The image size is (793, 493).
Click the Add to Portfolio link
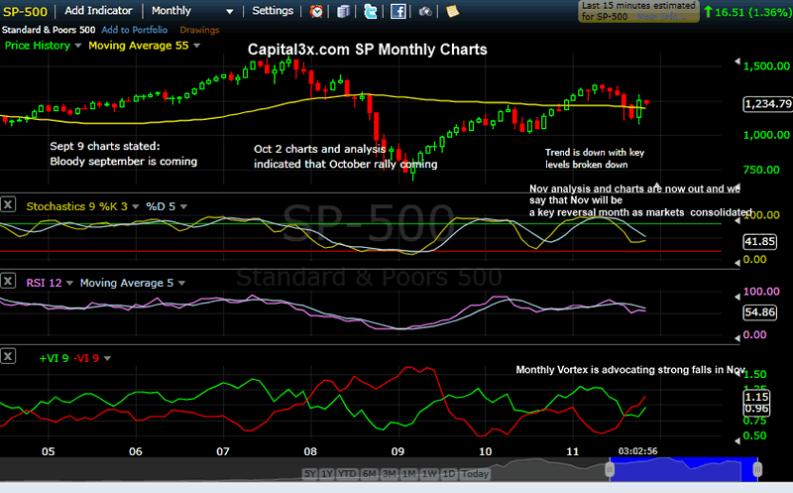click(135, 31)
